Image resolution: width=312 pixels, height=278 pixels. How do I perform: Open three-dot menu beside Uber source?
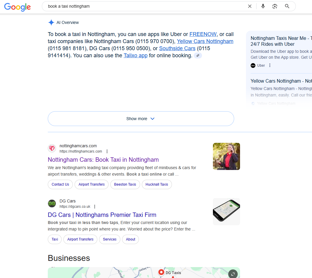pyautogui.click(x=270, y=65)
